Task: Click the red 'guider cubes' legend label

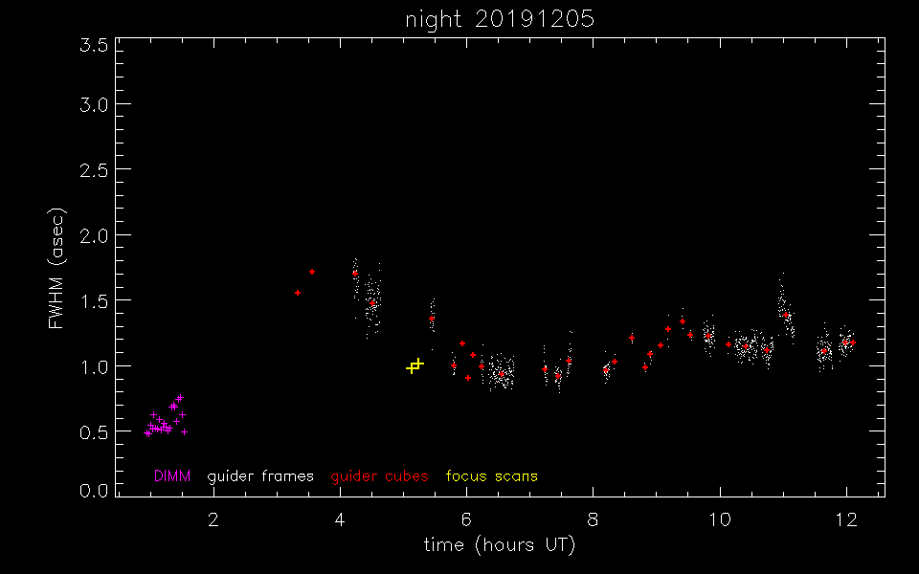Action: (x=379, y=476)
